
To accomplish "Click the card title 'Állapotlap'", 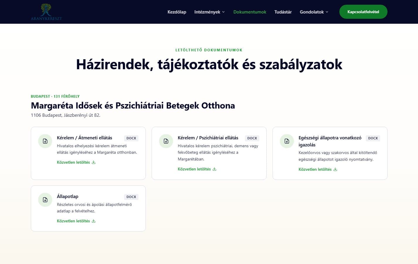I will click(x=67, y=196).
